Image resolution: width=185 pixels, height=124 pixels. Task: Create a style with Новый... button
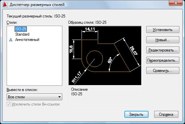pyautogui.click(x=163, y=40)
